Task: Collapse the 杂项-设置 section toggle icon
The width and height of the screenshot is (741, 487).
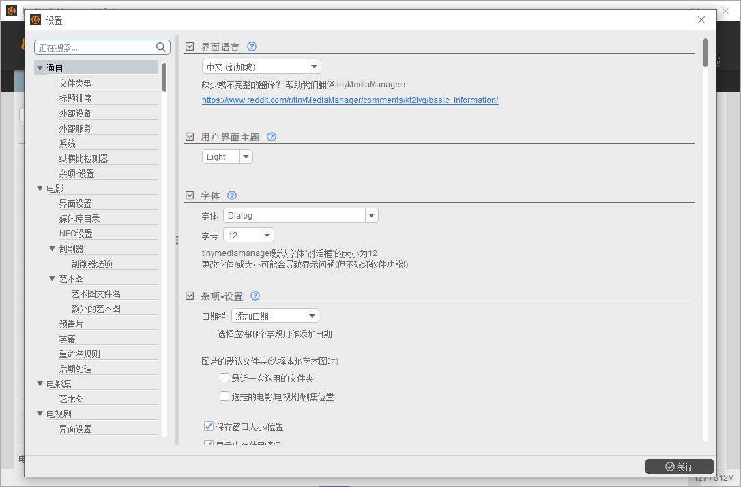Action: (x=190, y=296)
